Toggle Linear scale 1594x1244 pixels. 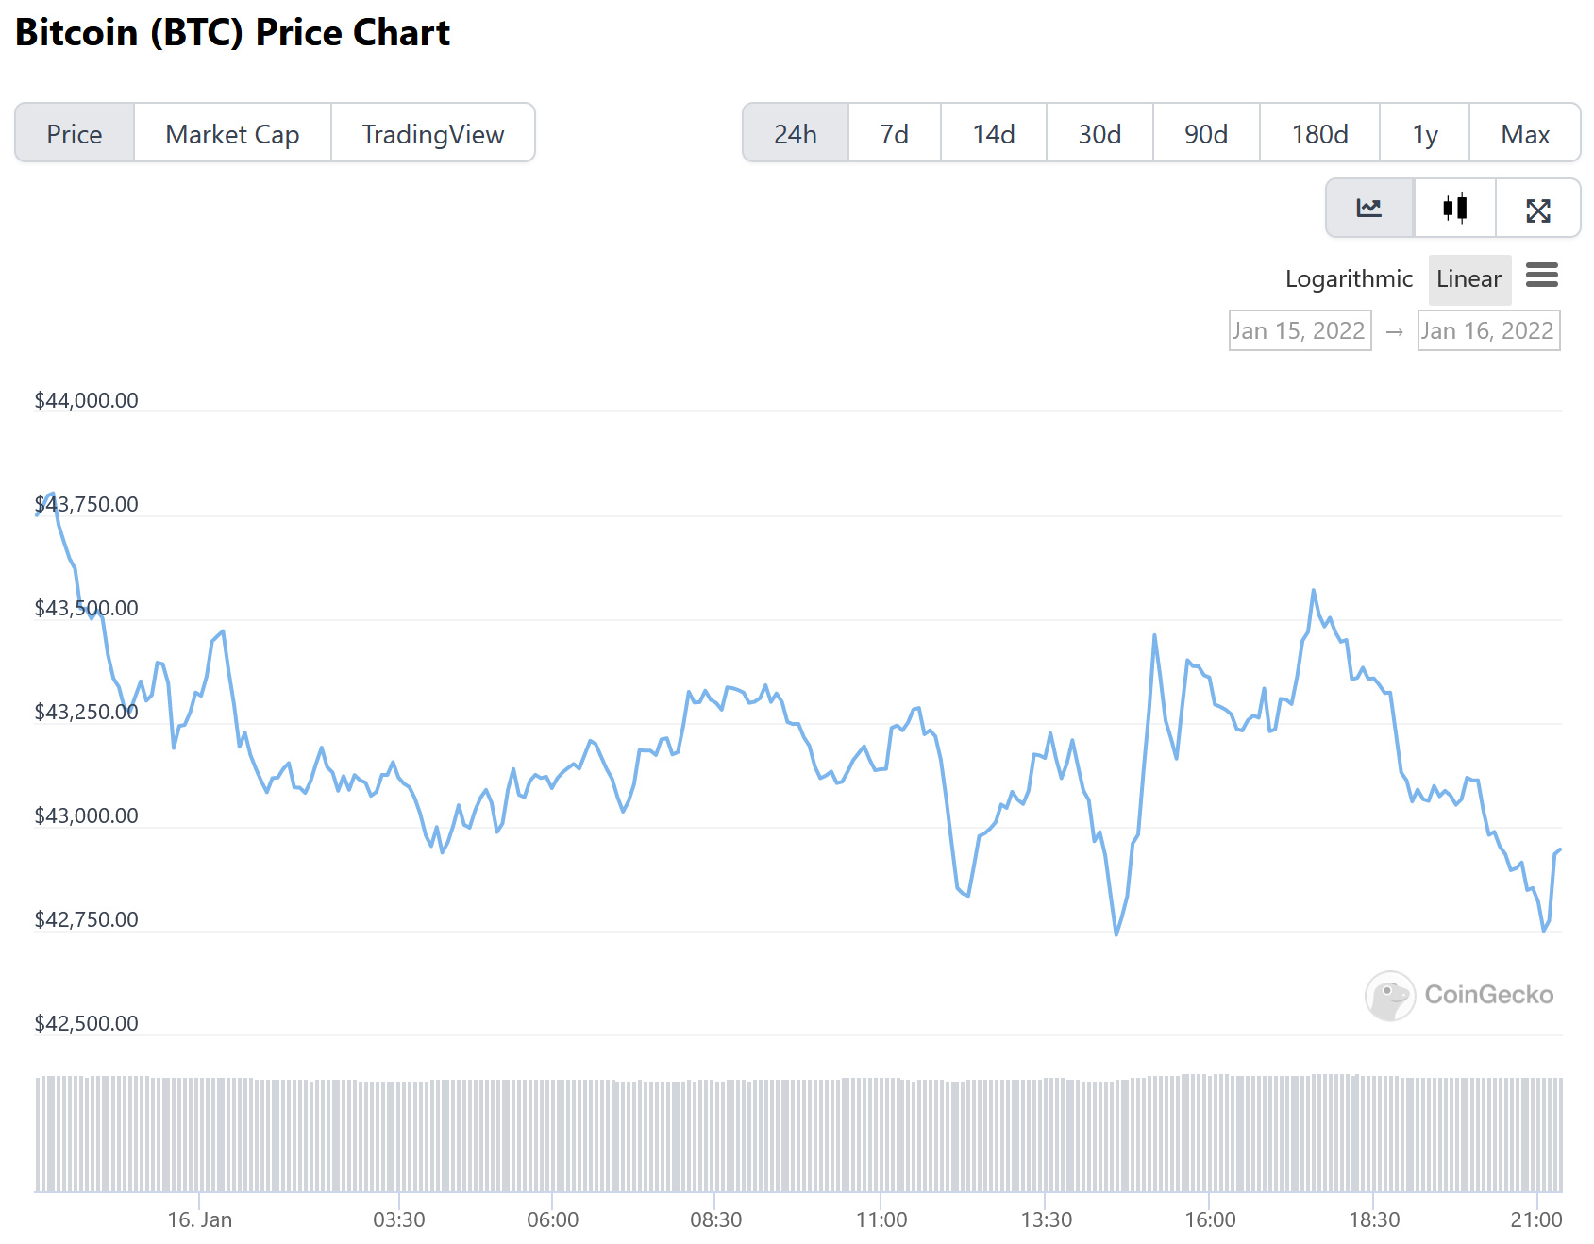(x=1468, y=279)
